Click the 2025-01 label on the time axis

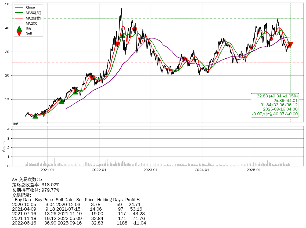(x=254, y=170)
